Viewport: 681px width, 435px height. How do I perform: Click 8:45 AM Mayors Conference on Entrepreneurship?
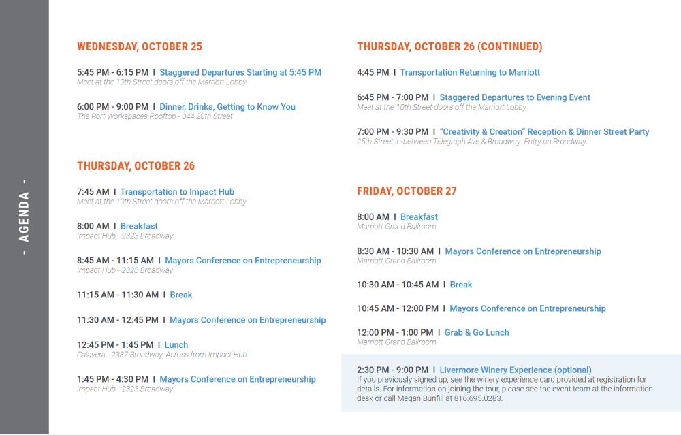(x=243, y=261)
